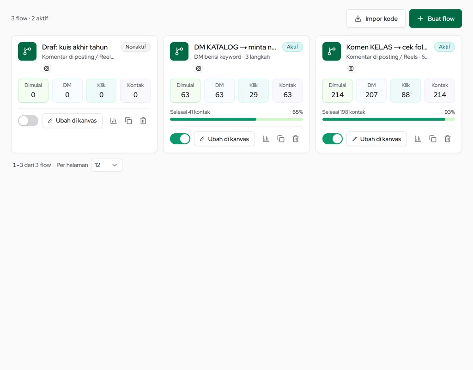Click the Nonaktif status badge

click(136, 47)
